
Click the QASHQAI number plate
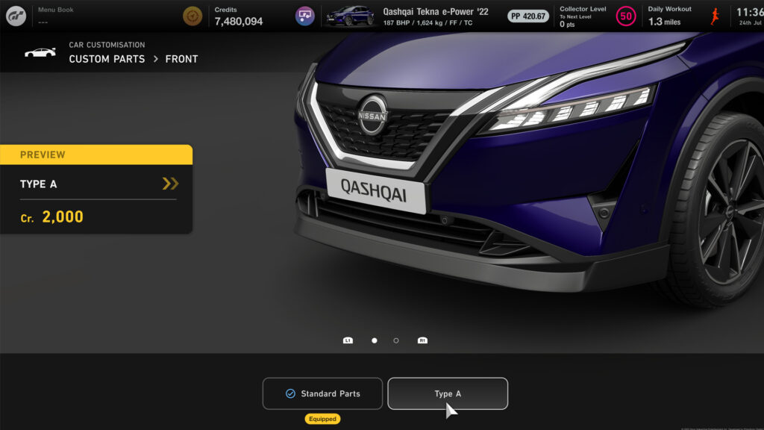click(x=375, y=190)
